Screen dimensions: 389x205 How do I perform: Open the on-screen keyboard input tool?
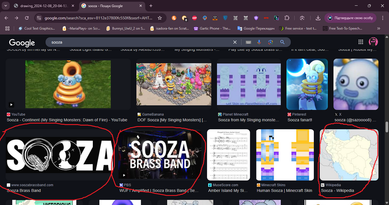click(x=248, y=42)
